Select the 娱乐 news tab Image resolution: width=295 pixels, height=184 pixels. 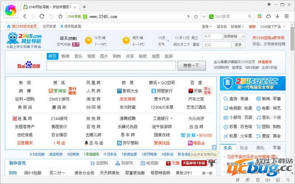pyautogui.click(x=260, y=148)
